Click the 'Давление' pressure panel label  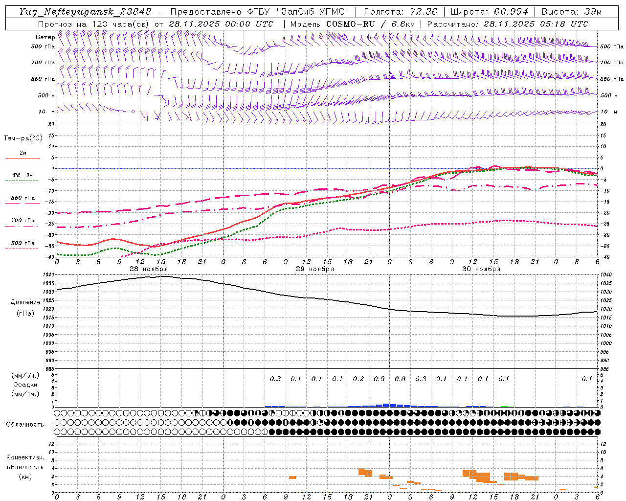point(25,302)
